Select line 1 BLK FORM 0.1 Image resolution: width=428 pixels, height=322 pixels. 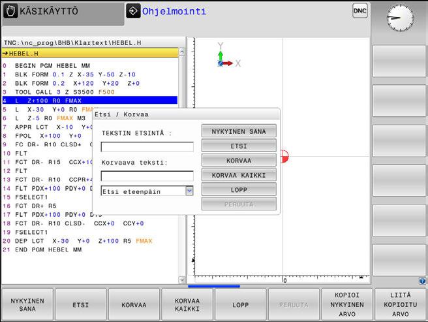[x=90, y=74]
